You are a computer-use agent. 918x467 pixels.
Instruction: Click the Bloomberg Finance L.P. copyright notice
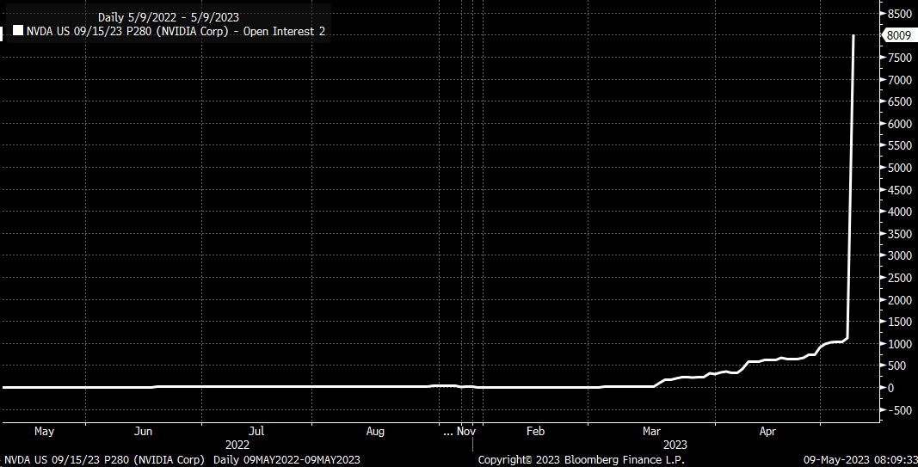click(x=582, y=460)
